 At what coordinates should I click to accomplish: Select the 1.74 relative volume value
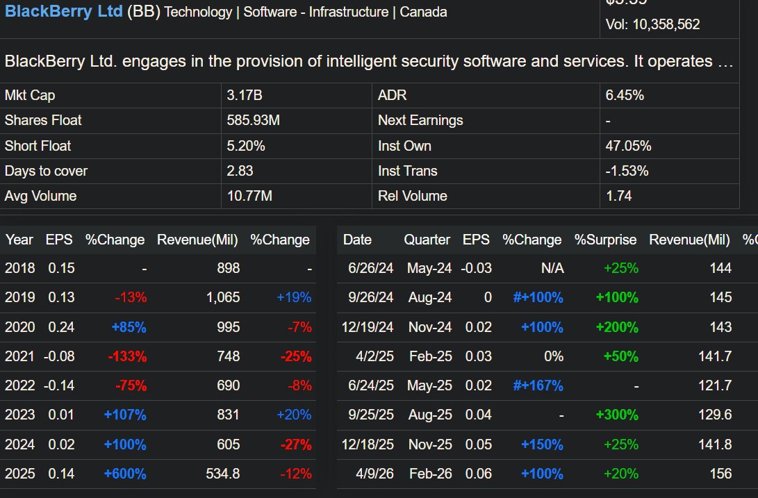point(619,196)
